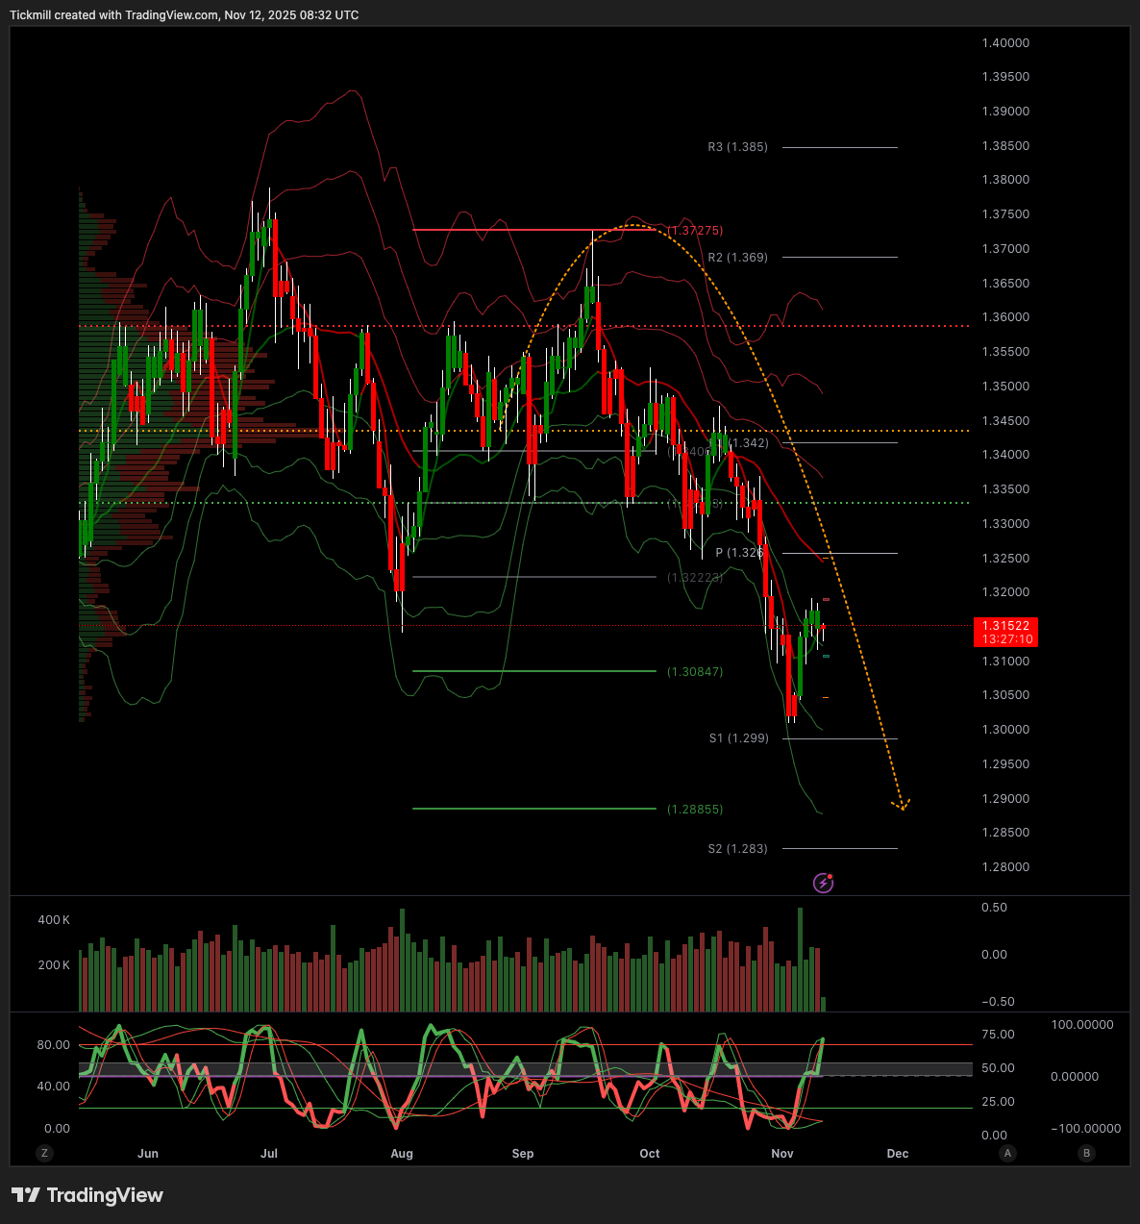Click the orange dashed arrow head
1140x1224 pixels.
click(901, 804)
